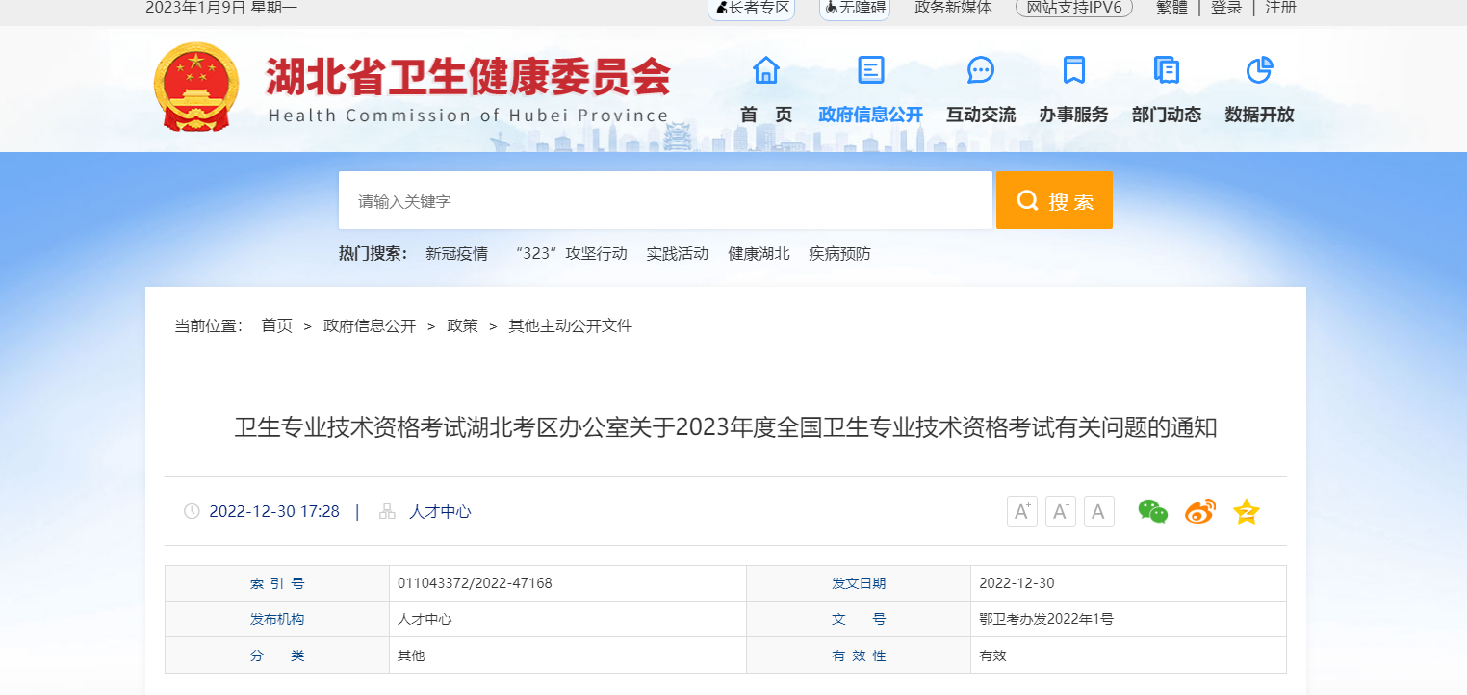This screenshot has height=695, width=1467.
Task: Switch to traditional Chinese via 繁體
Action: [1171, 8]
